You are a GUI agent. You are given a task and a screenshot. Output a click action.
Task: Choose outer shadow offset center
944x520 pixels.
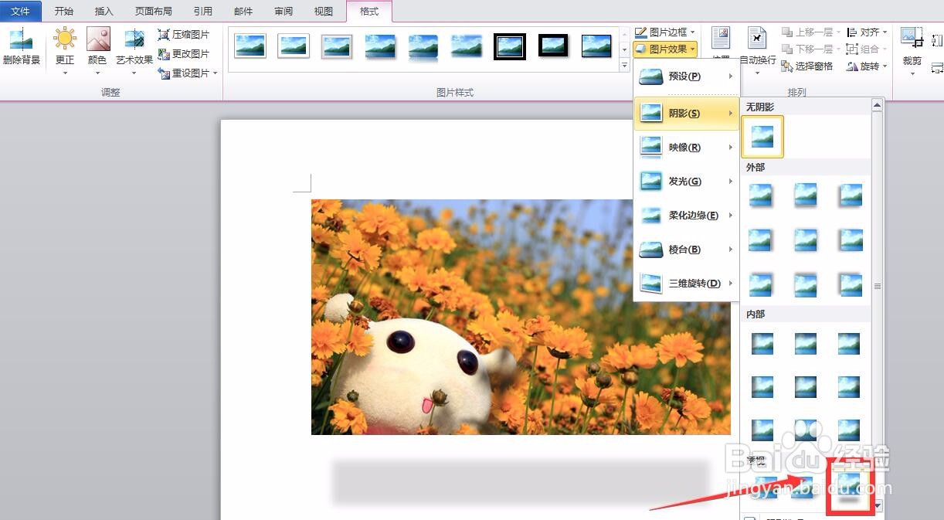click(806, 240)
